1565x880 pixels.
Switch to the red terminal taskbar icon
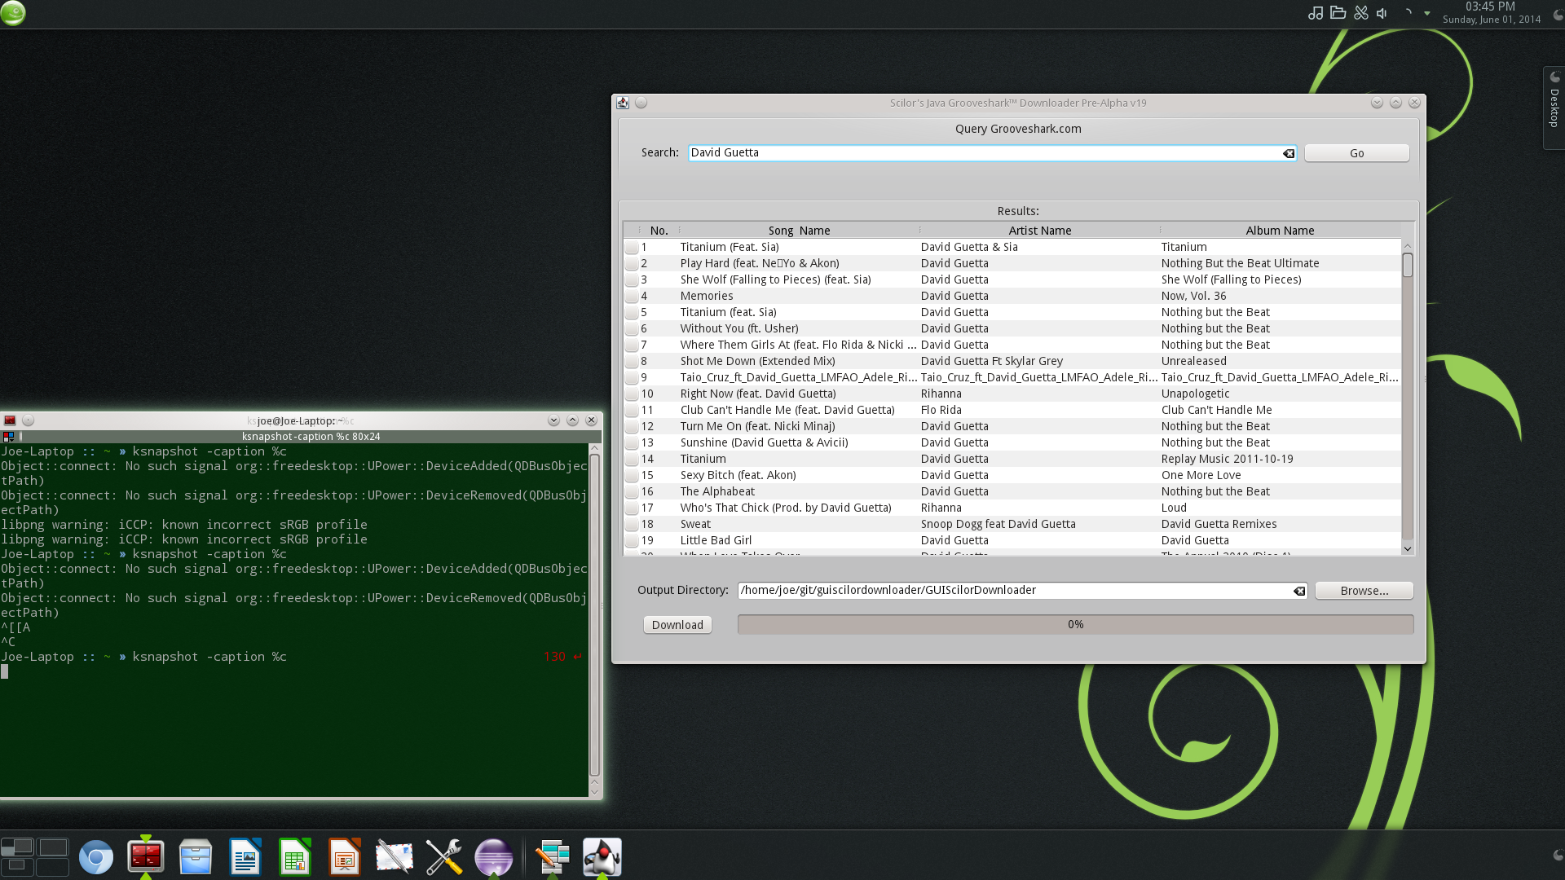[146, 857]
